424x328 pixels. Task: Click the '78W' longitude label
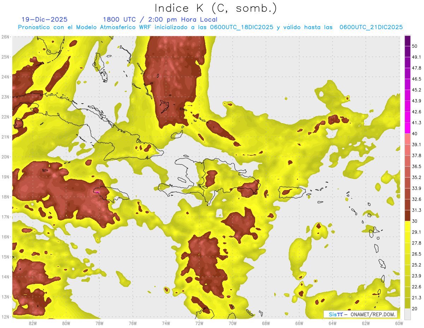pos(99,323)
